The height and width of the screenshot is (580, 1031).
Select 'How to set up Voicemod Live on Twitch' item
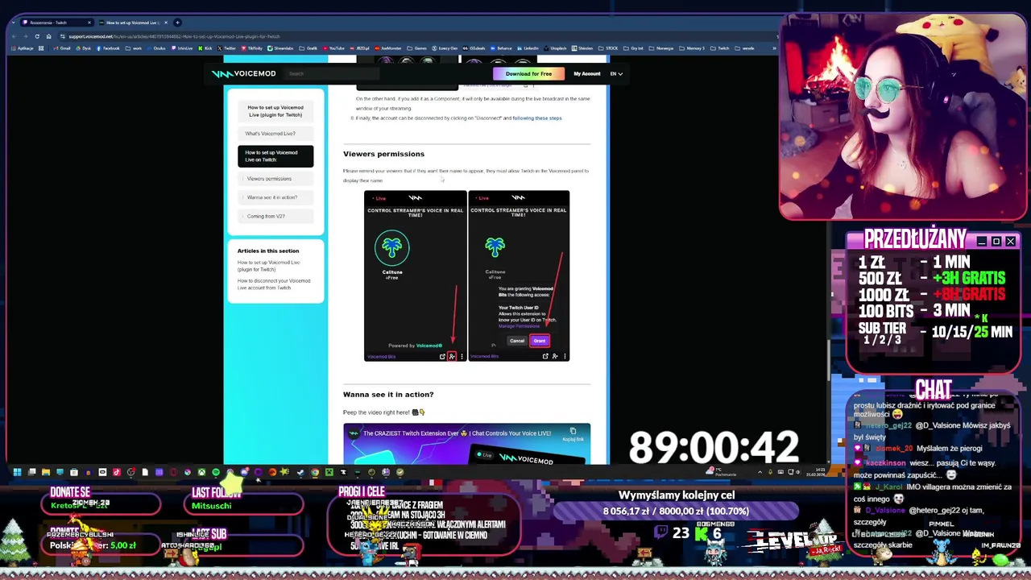tap(275, 156)
